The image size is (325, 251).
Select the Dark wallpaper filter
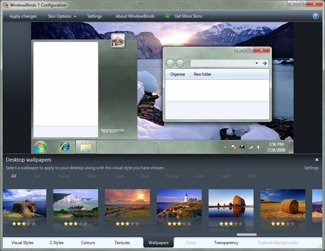[252, 176]
